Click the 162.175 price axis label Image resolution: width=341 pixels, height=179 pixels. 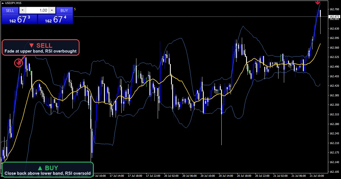click(x=334, y=153)
